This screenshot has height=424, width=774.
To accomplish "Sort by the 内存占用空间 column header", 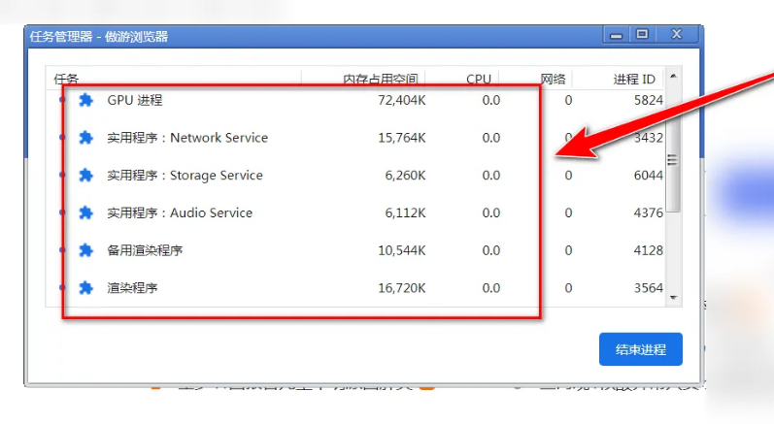I will 380,79.
